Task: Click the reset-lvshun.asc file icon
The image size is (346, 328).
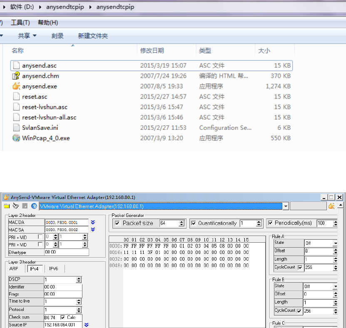Action: pyautogui.click(x=16, y=107)
